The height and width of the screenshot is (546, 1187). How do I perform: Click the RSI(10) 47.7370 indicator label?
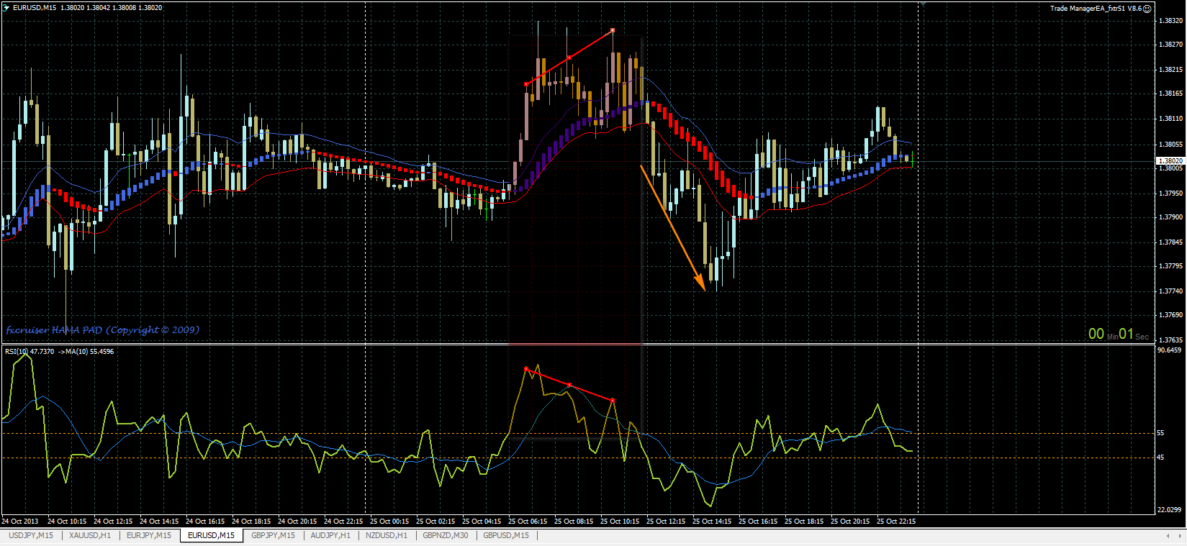tap(30, 352)
